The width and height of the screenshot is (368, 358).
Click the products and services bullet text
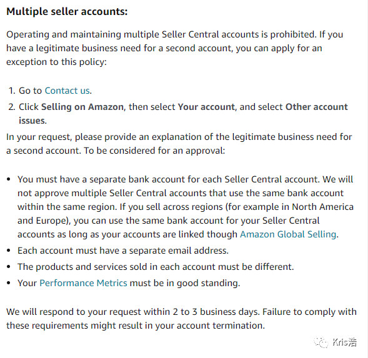[x=156, y=267]
